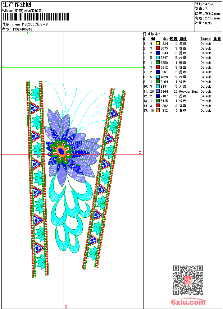
Task: Click the 生产作业图 title
Action: [x=17, y=5]
